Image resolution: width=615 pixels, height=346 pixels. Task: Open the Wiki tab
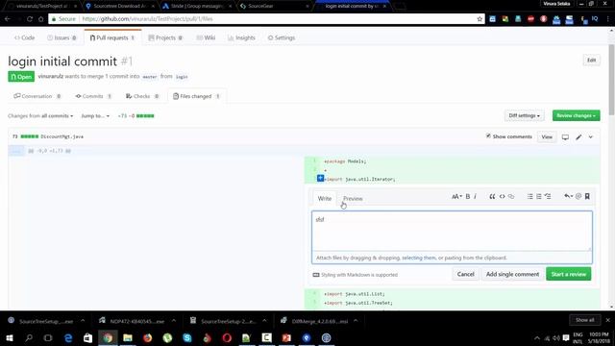coord(206,37)
